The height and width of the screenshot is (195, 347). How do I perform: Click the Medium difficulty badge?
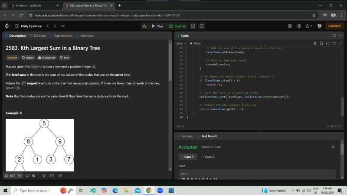[x=13, y=58]
